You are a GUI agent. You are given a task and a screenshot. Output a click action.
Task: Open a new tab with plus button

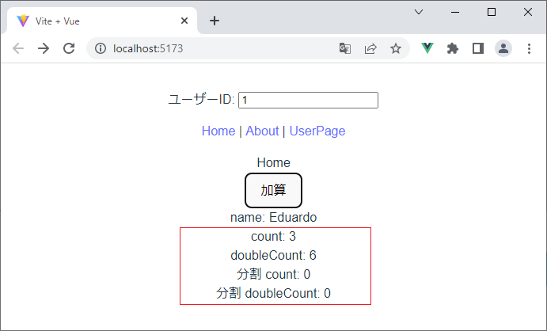tap(215, 21)
